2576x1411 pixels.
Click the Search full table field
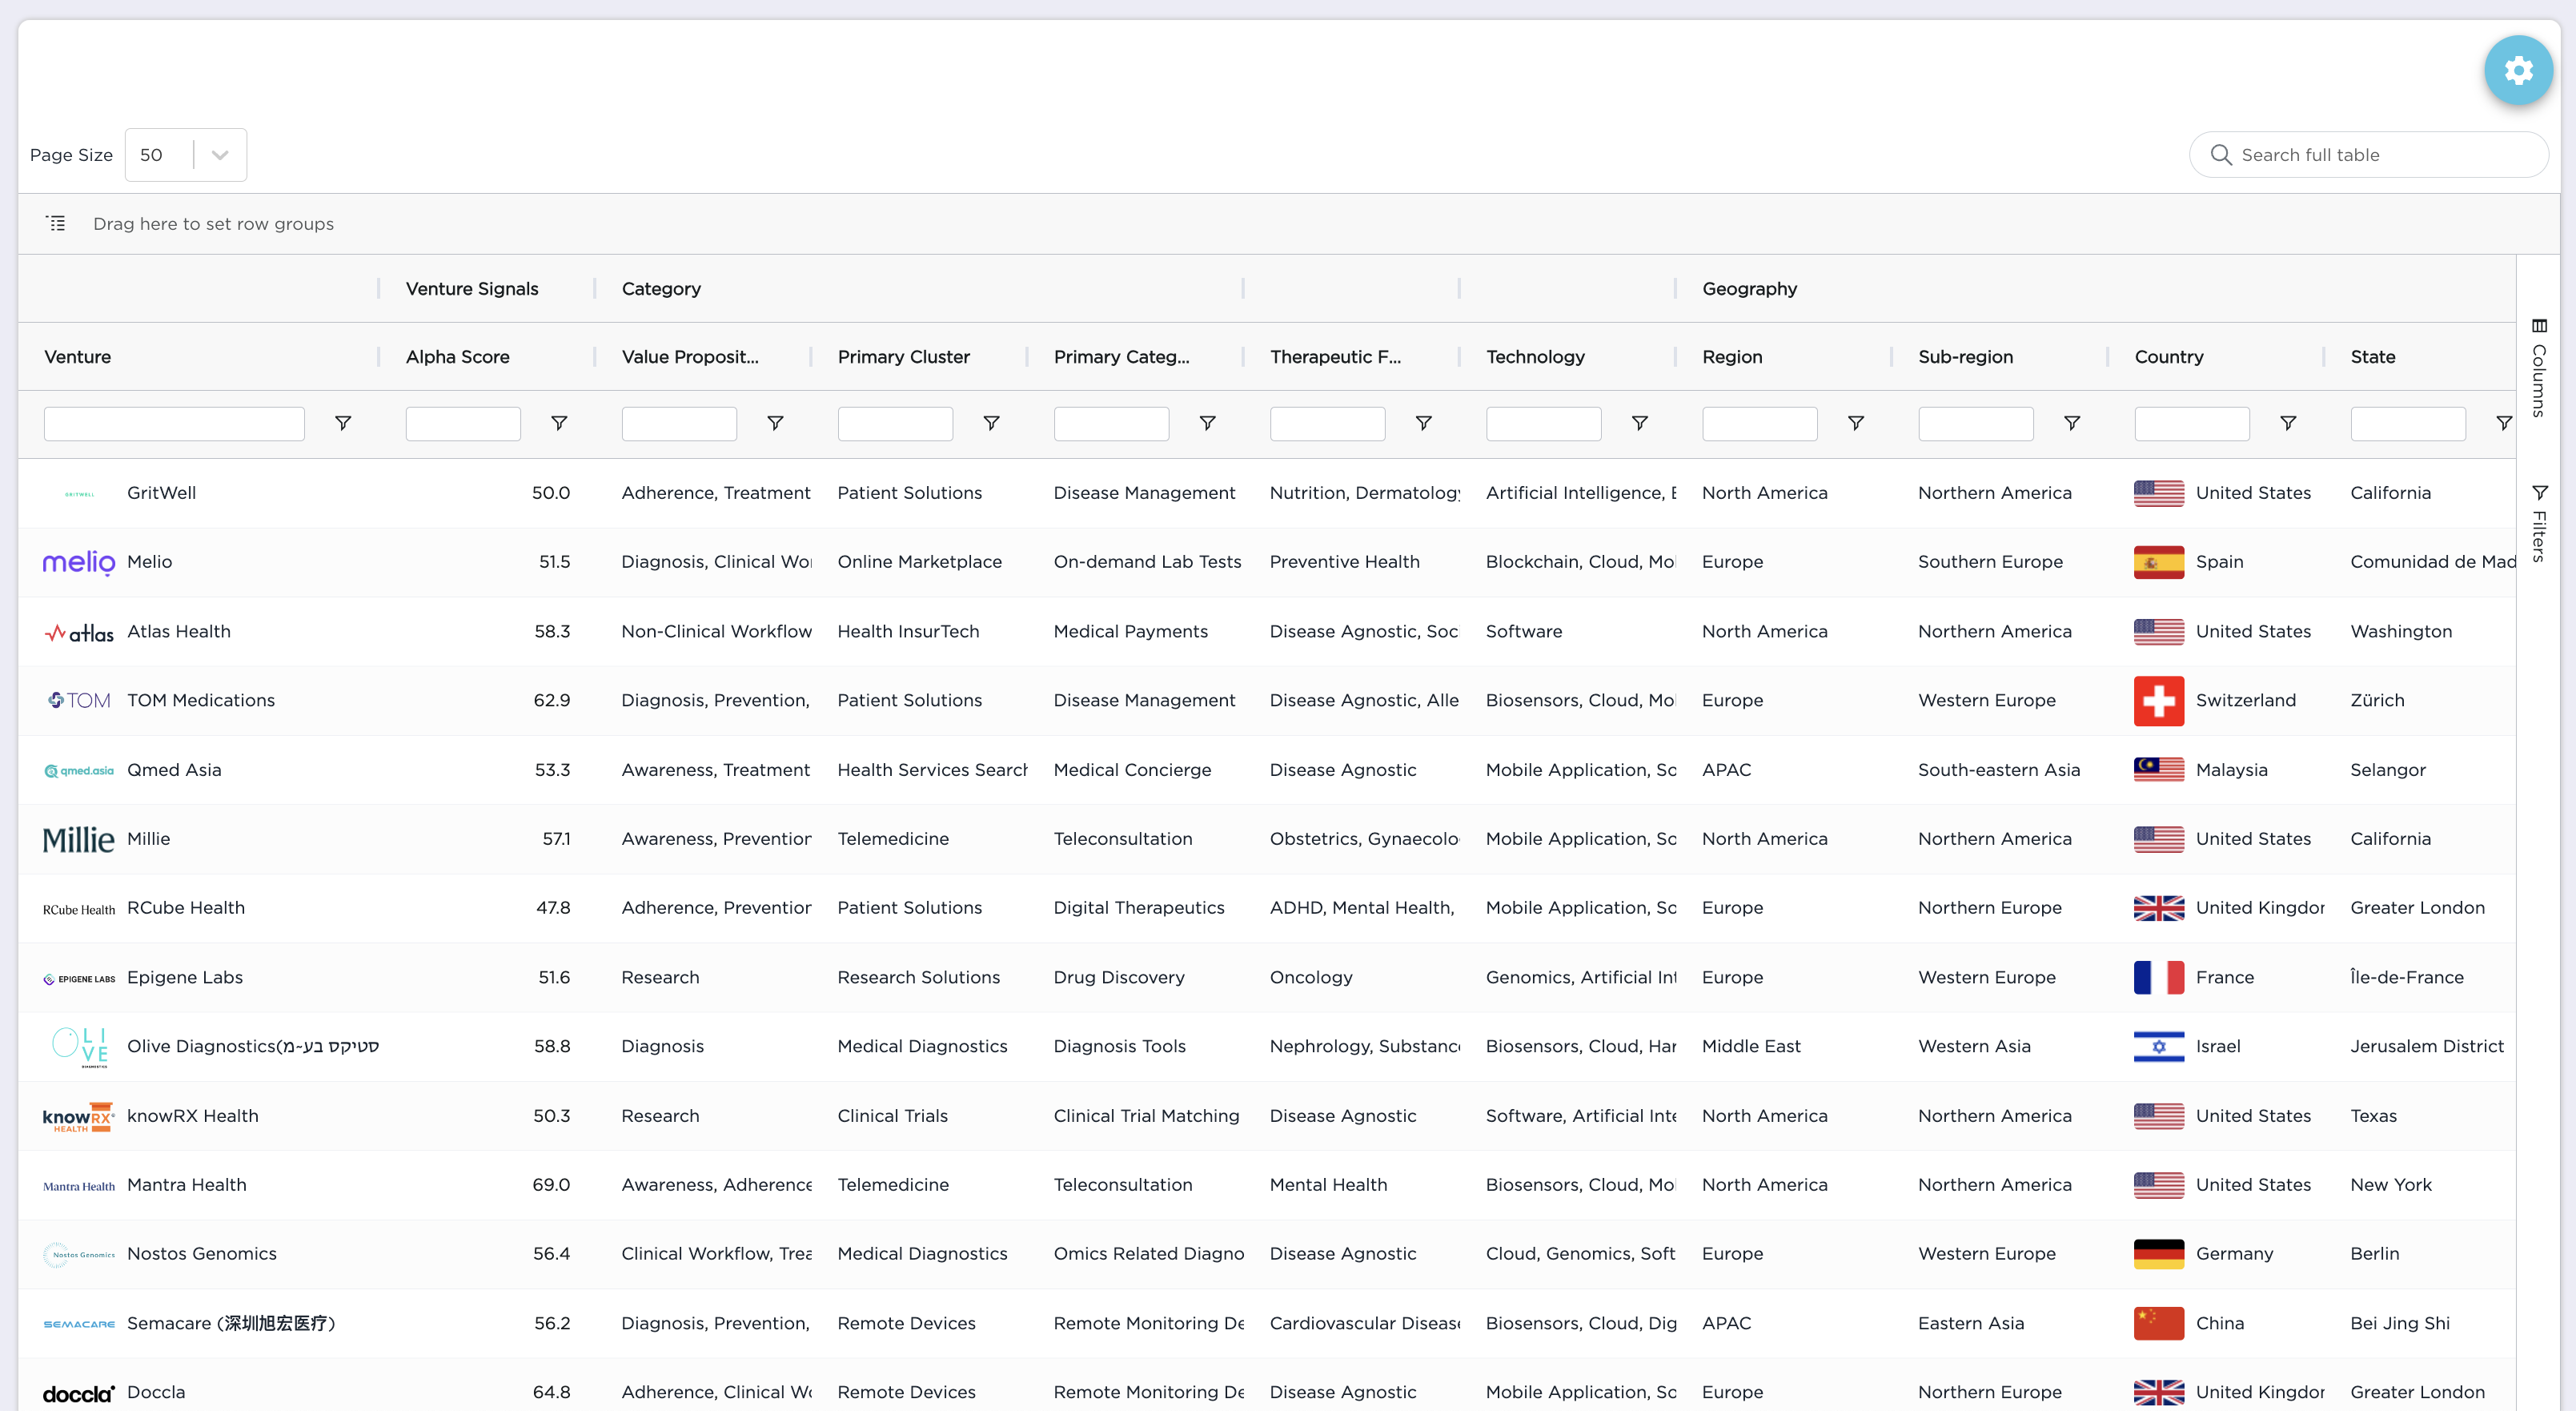pyautogui.click(x=2380, y=155)
